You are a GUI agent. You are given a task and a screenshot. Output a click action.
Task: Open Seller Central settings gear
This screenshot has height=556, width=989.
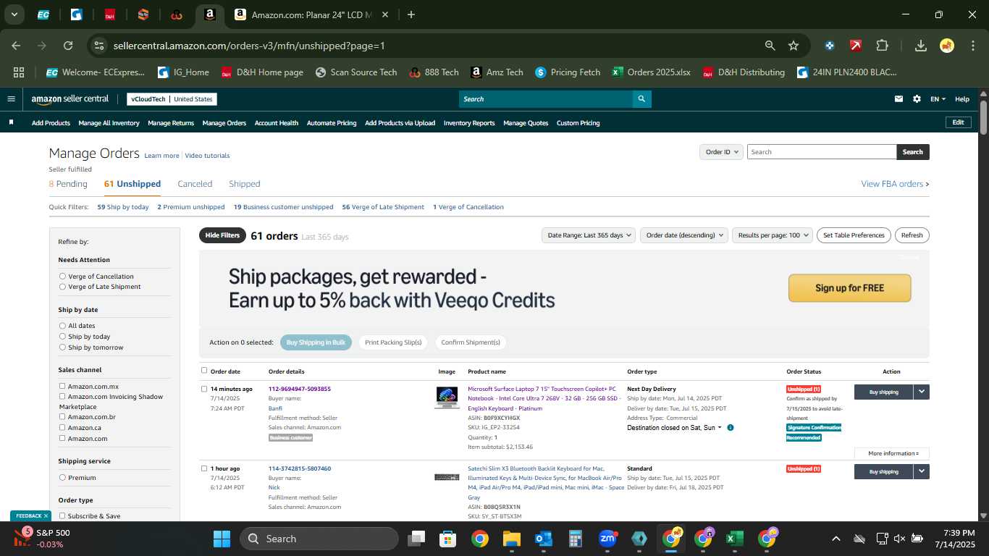917,99
